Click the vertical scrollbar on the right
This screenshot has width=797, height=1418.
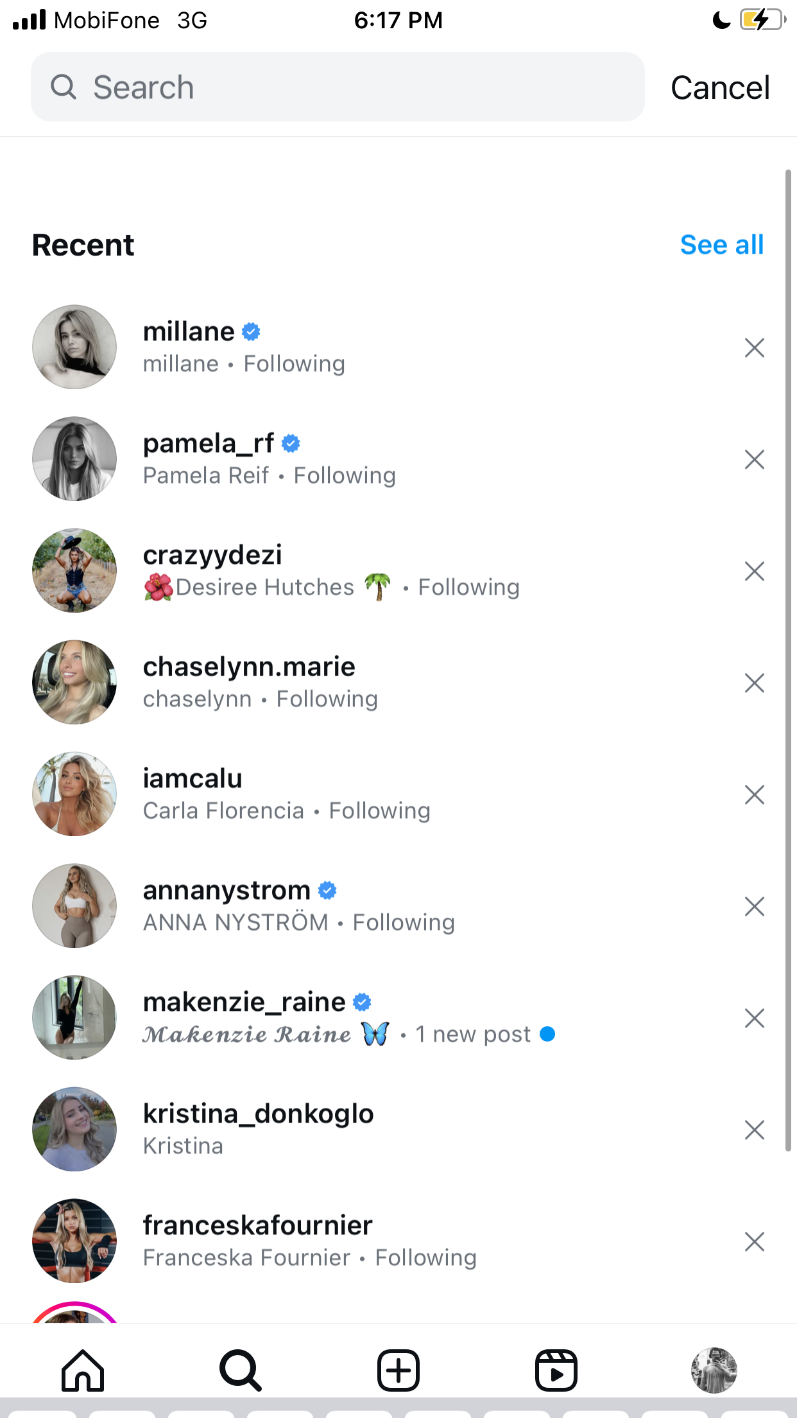[788, 661]
